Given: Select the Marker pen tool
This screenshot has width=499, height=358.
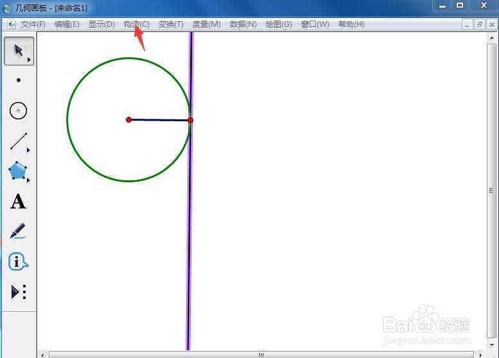Looking at the screenshot, I should tap(18, 231).
